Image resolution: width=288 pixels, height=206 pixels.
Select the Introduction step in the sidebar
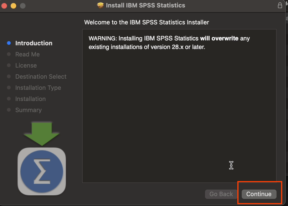tap(34, 43)
